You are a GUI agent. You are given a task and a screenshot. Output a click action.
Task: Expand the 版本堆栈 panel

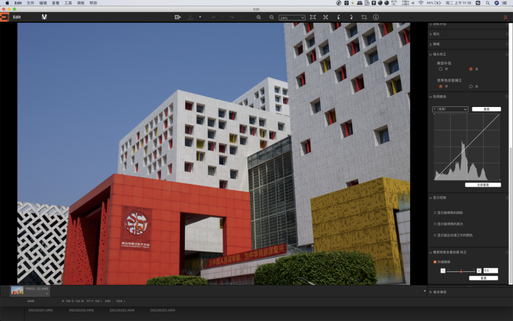coord(430,292)
